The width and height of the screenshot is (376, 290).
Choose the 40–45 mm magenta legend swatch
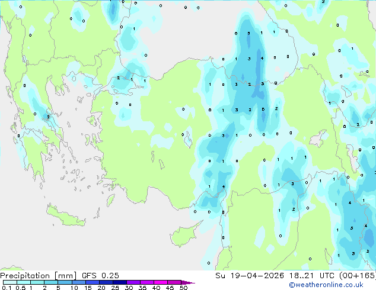(x=161, y=282)
